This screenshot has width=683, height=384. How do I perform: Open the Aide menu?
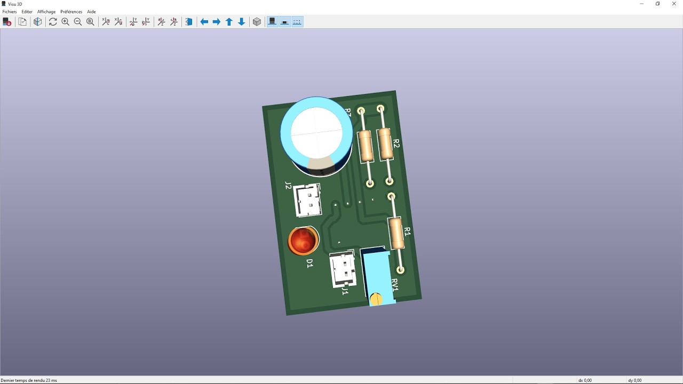pos(92,12)
